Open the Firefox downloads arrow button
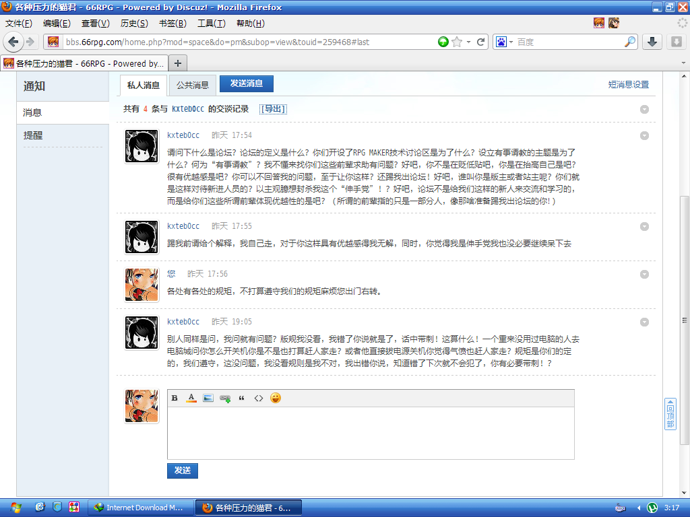690x517 pixels. [652, 42]
